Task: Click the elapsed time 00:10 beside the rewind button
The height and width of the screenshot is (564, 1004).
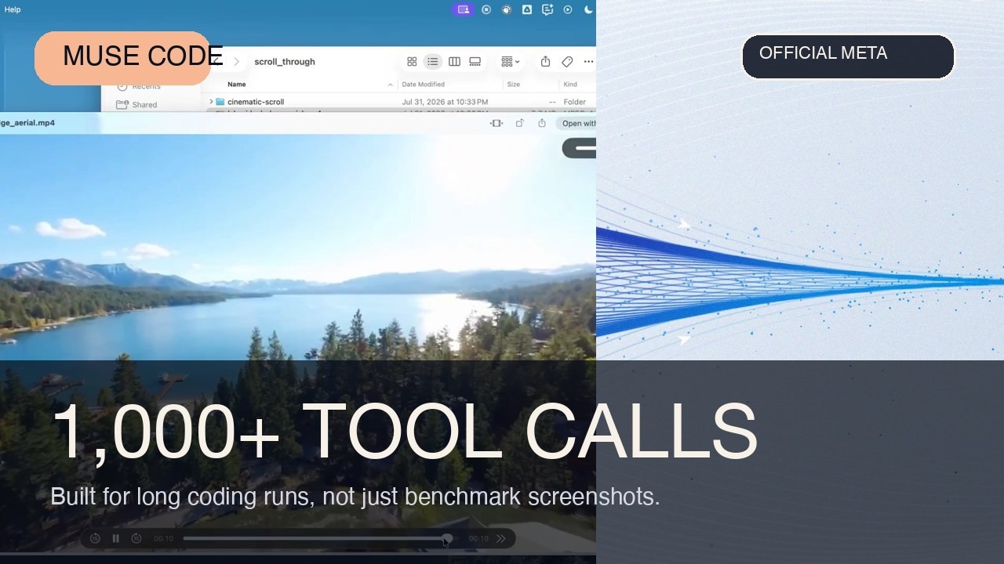Action: click(163, 539)
